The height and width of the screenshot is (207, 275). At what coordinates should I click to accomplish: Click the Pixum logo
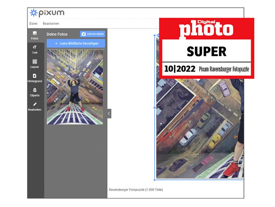click(47, 13)
